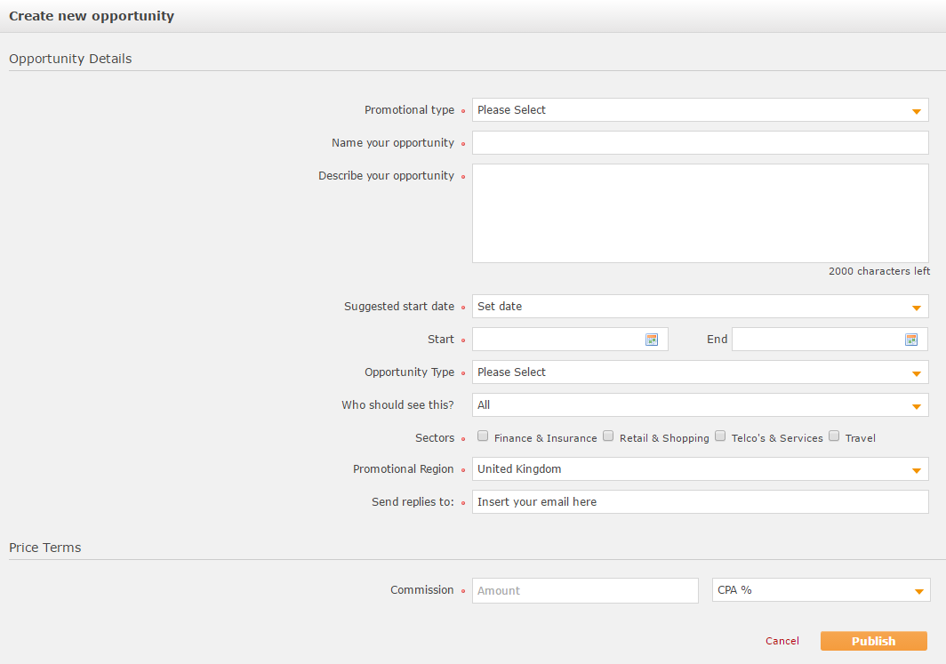946x664 pixels.
Task: Open the Start date calendar picker icon
Action: click(652, 340)
